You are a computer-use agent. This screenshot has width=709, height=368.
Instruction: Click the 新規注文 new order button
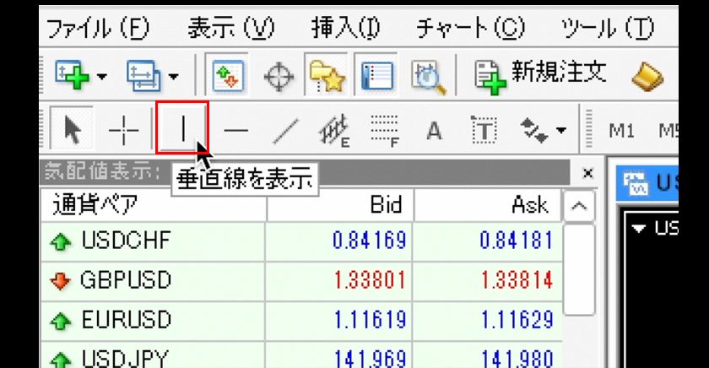click(x=541, y=75)
